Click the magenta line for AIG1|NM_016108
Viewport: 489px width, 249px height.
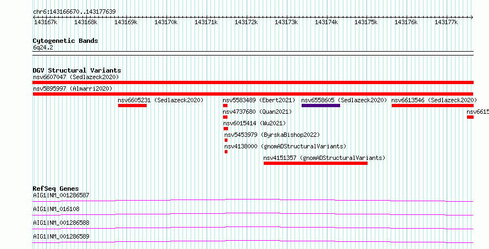point(253,214)
